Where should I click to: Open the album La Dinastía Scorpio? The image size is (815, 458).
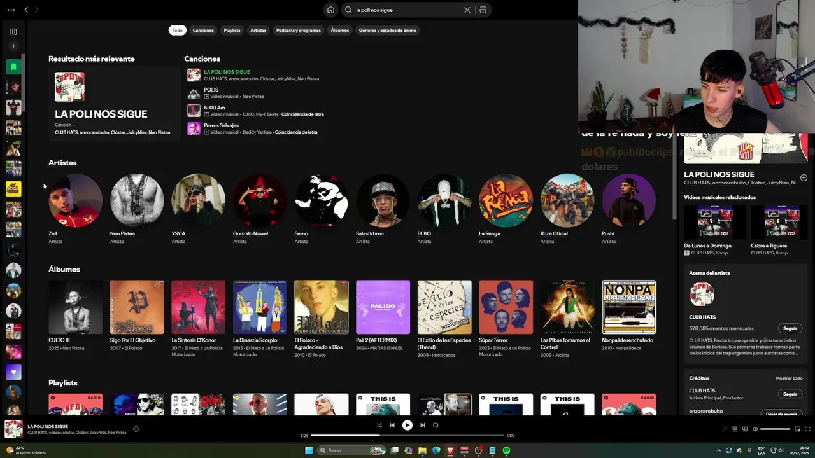click(x=260, y=307)
